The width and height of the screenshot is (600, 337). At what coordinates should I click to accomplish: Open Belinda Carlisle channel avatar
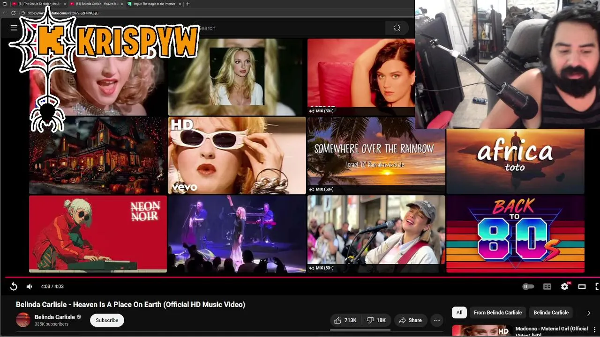[x=23, y=320]
